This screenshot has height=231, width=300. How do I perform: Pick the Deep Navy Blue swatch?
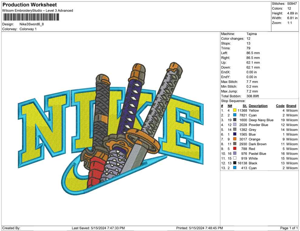pos(235,120)
